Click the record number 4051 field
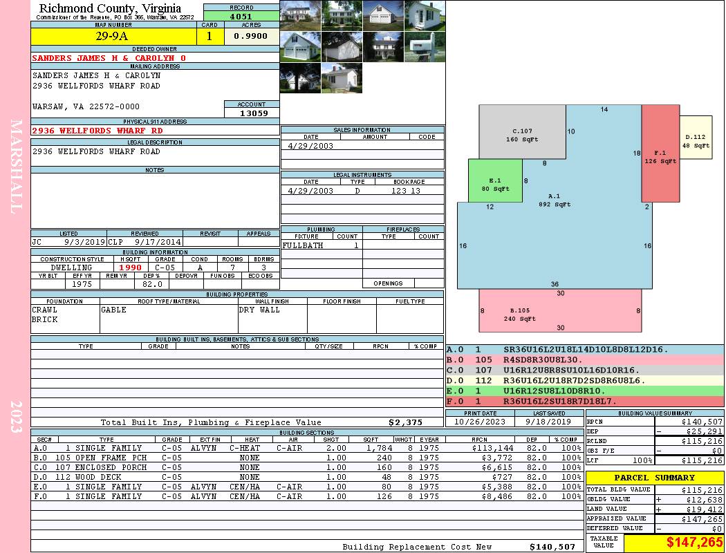 click(x=241, y=16)
